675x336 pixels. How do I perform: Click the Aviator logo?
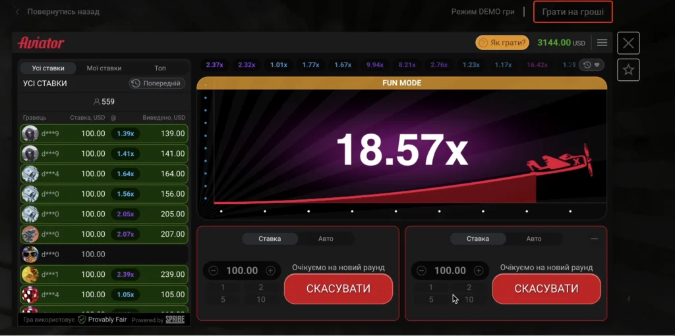(41, 43)
